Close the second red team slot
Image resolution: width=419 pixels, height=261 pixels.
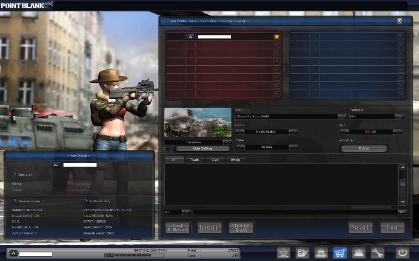click(277, 45)
